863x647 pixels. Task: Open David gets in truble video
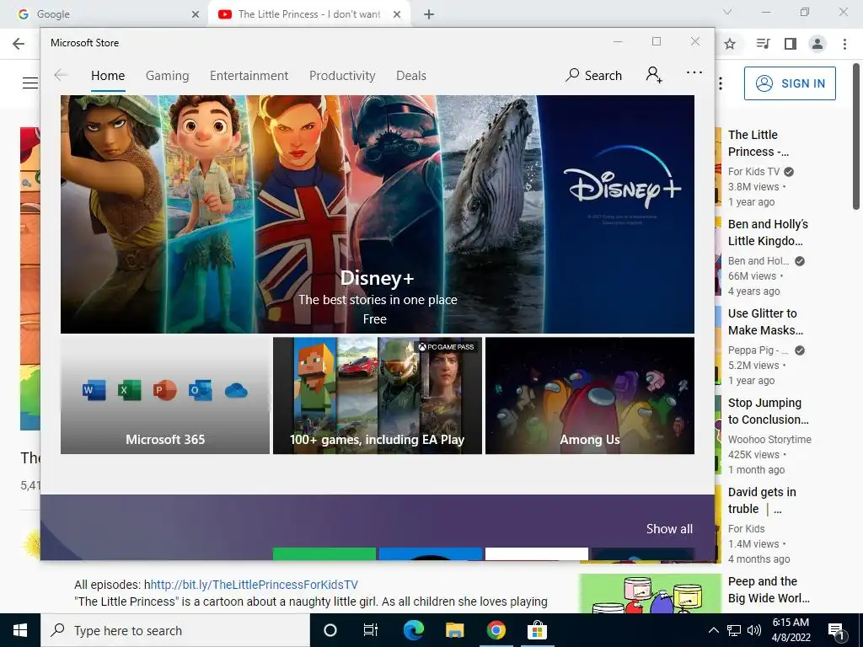coord(762,500)
